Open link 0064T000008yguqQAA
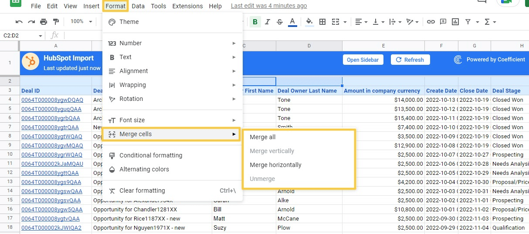The height and width of the screenshot is (234, 529). click(51, 109)
